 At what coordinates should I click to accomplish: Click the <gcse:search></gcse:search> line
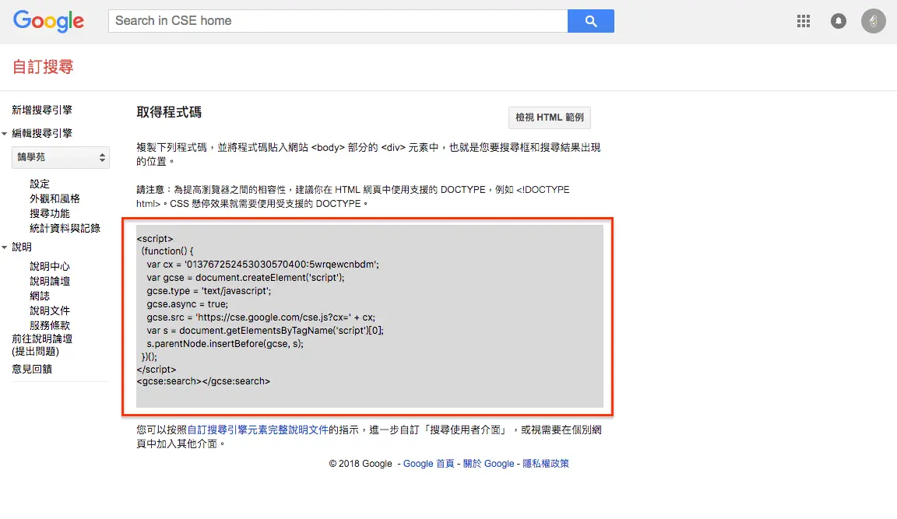pyautogui.click(x=203, y=381)
